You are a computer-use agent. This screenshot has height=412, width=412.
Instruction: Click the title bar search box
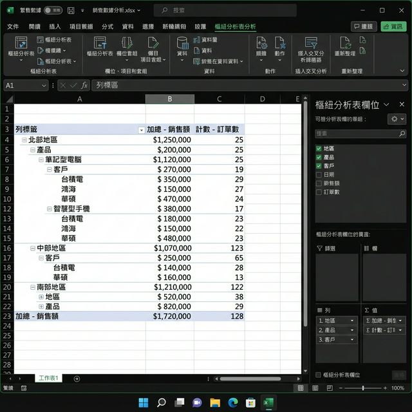[225, 10]
